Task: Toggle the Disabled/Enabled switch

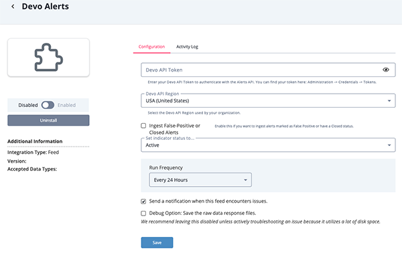Action: (x=48, y=105)
